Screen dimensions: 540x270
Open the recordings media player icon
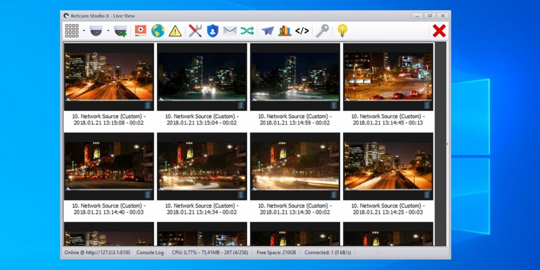pos(140,31)
